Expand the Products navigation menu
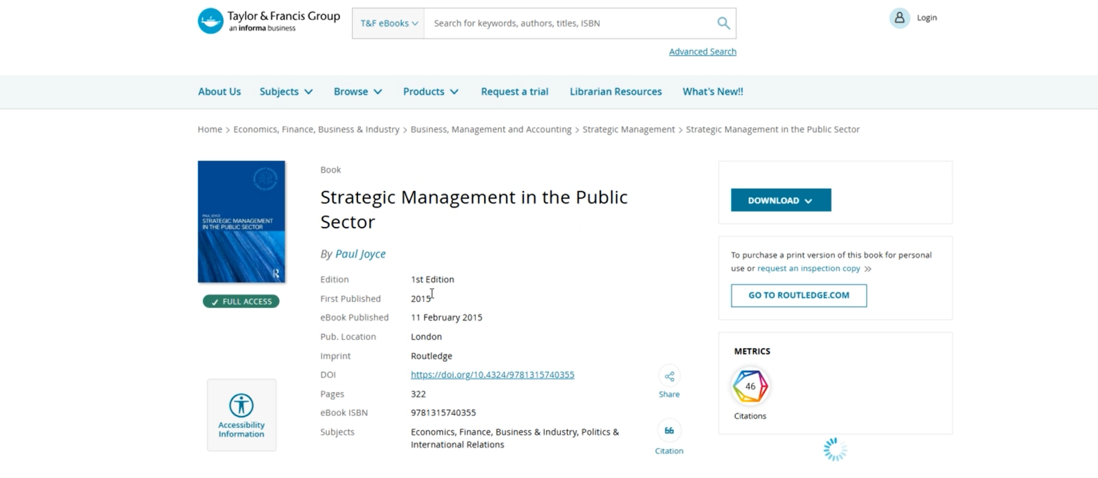 [430, 91]
